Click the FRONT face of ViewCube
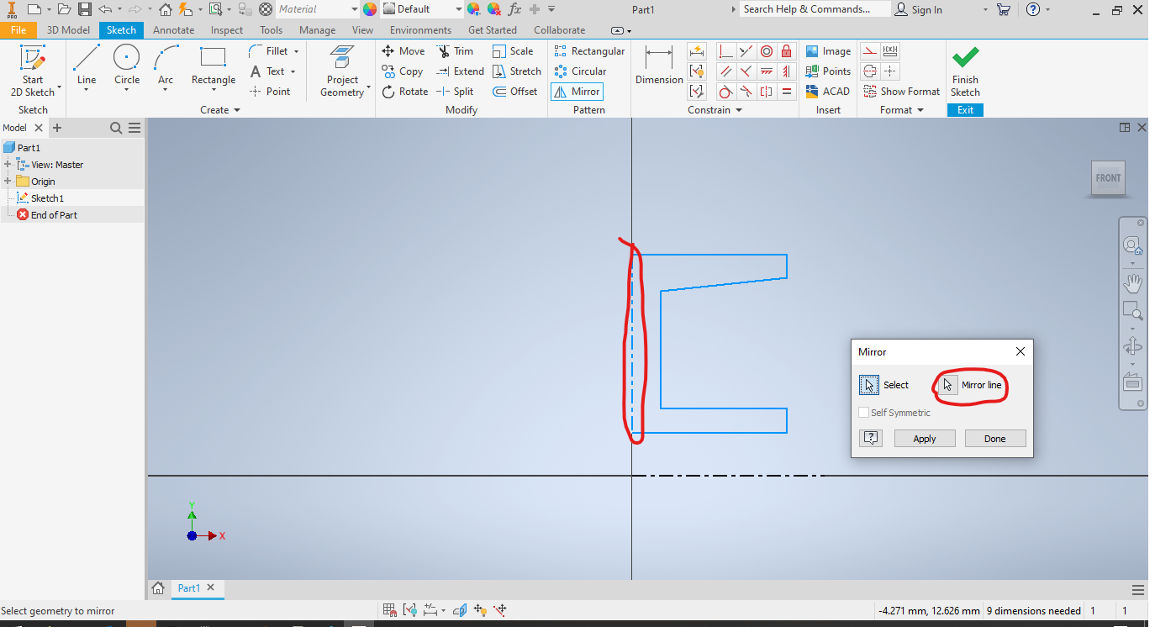This screenshot has width=1155, height=627. (1108, 178)
